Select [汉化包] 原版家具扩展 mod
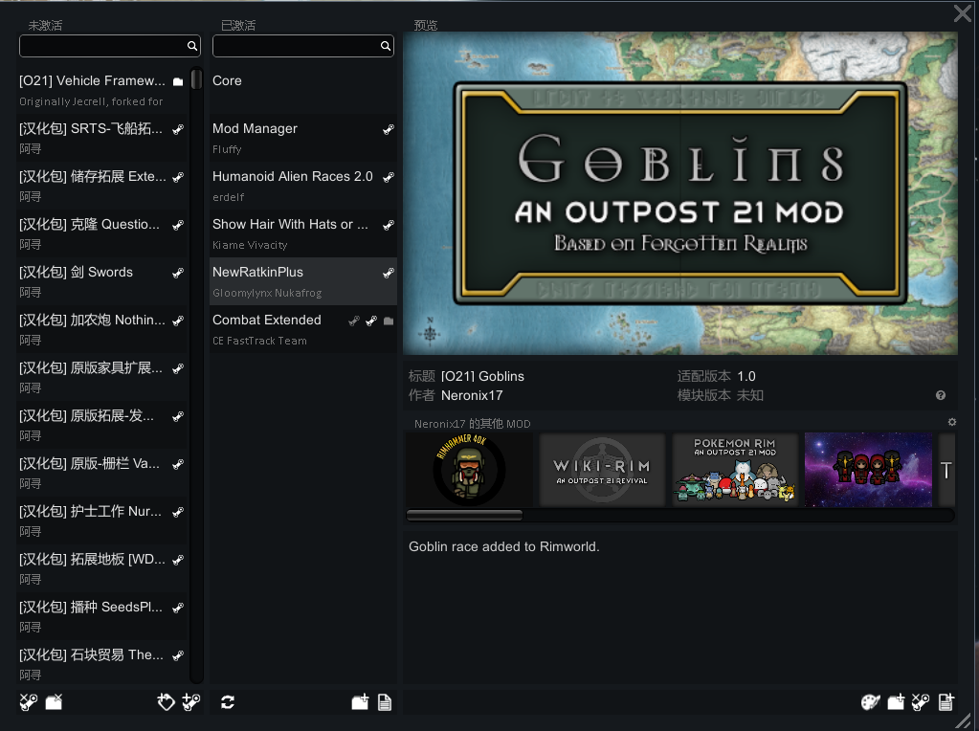 click(x=103, y=376)
